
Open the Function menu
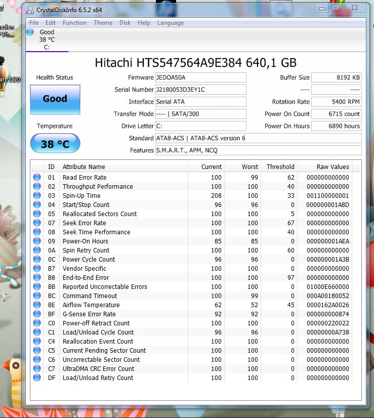[x=74, y=23]
